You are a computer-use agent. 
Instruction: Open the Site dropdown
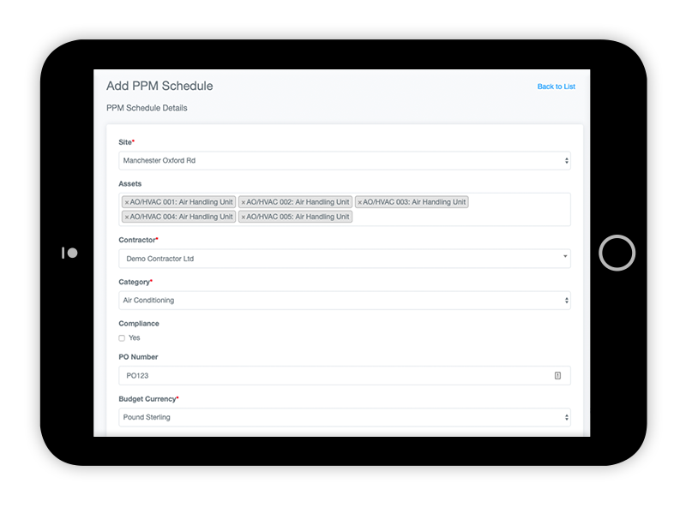pyautogui.click(x=345, y=160)
